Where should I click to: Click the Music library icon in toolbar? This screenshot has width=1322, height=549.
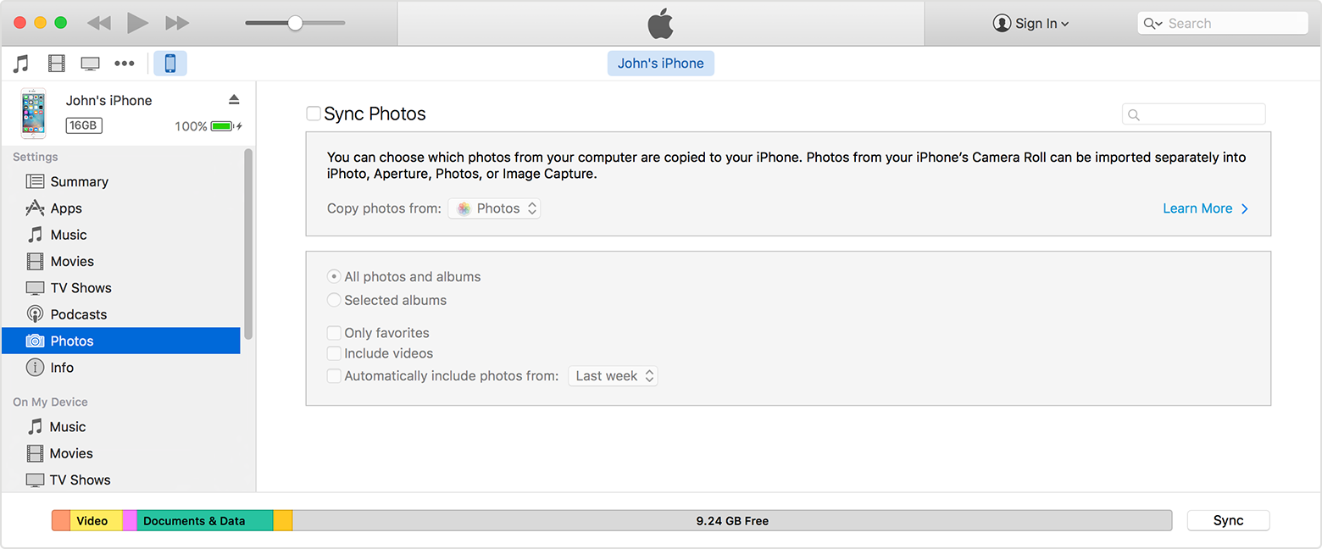(x=21, y=64)
